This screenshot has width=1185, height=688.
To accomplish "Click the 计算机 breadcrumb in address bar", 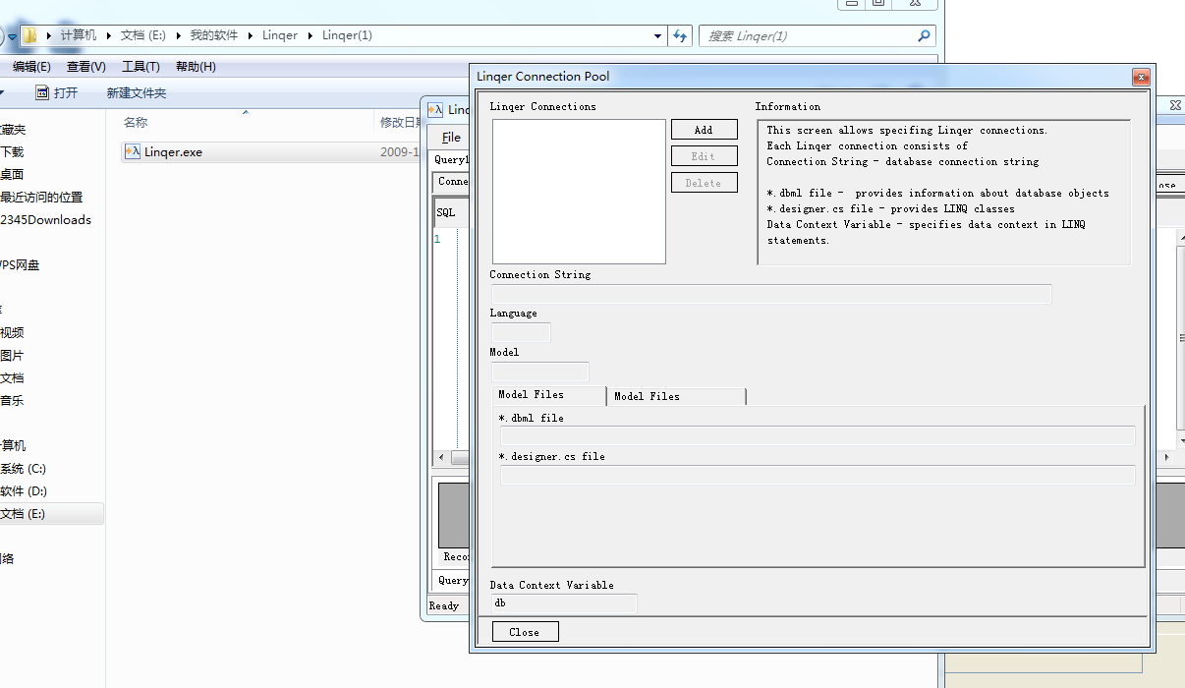I will (x=79, y=35).
